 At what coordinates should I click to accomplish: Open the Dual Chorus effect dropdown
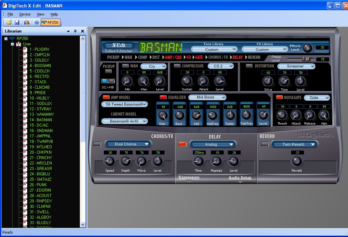(128, 144)
